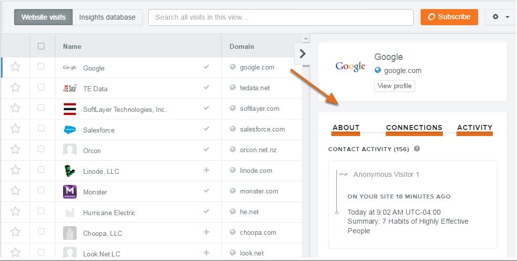Star the Salesforce row

pos(15,128)
